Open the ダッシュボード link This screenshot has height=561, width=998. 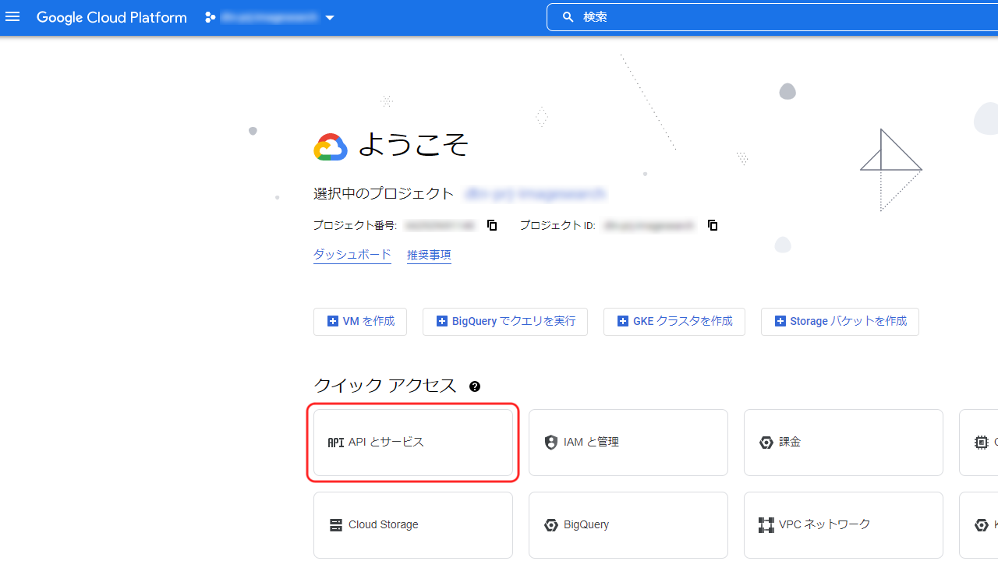point(352,255)
